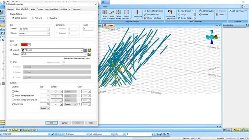
Task: Switch to the Labels tab
Action: [32, 9]
